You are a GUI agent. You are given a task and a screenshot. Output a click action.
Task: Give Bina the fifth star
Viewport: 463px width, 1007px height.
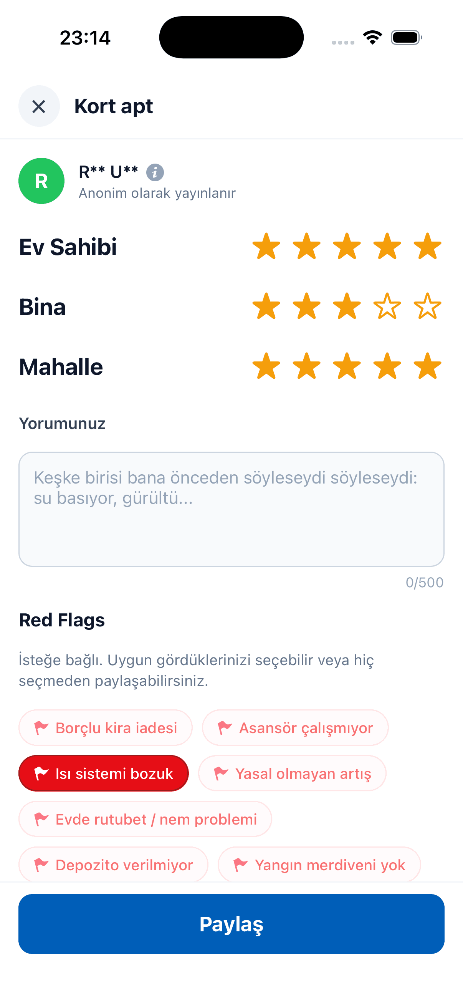coord(427,306)
